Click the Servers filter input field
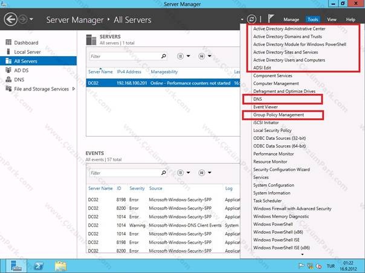365x273 pixels. [x=125, y=56]
